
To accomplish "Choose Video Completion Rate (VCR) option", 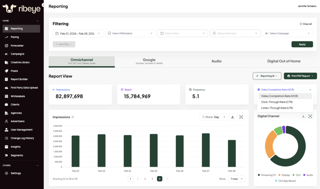I will click(285, 96).
